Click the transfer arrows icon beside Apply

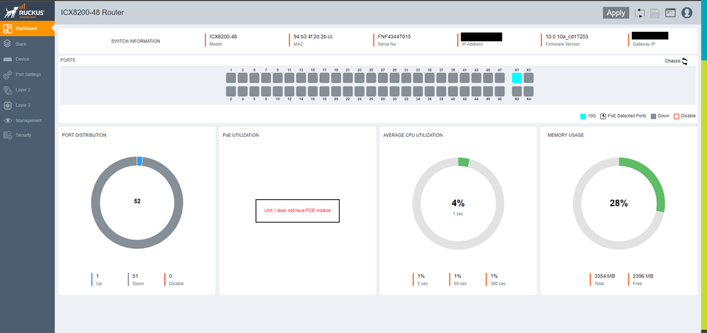pos(640,13)
